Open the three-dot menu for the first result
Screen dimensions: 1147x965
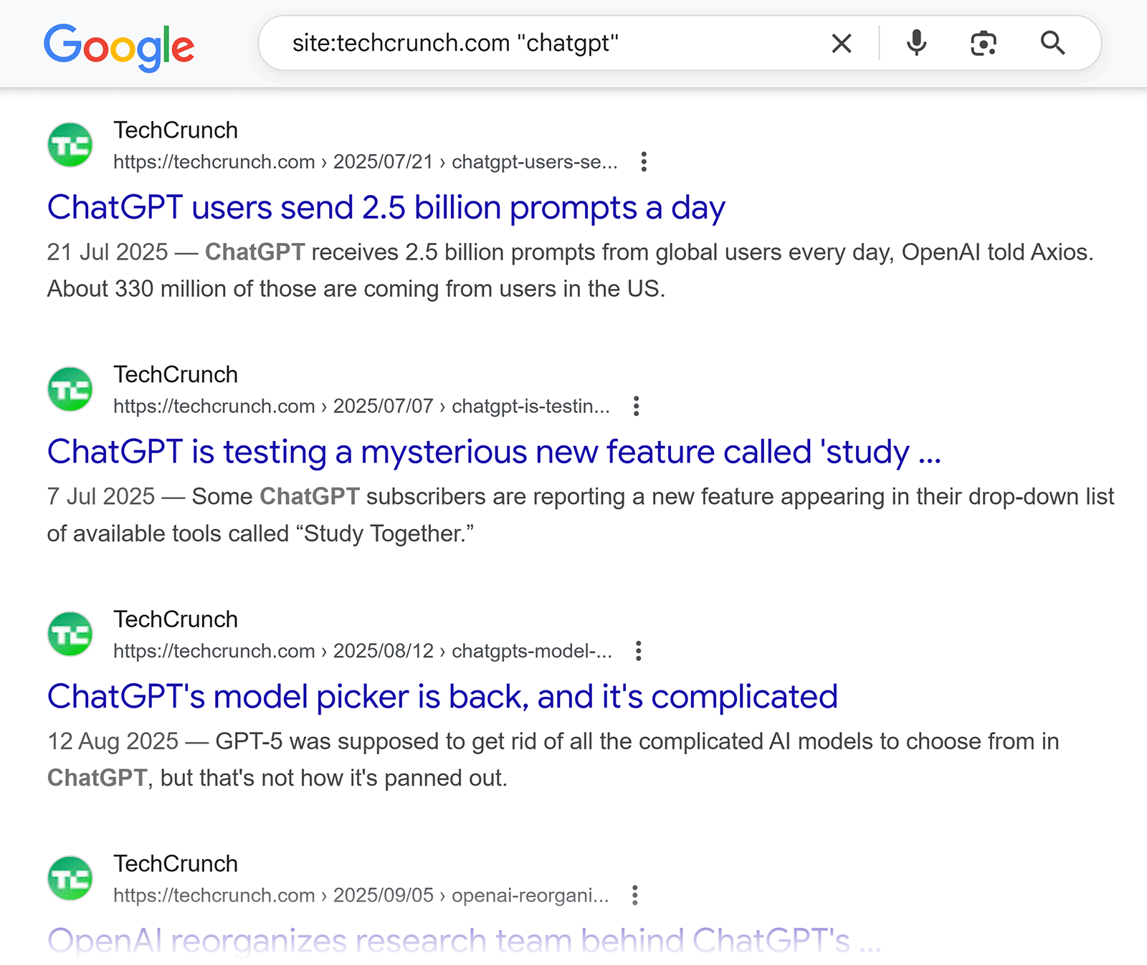tap(643, 163)
